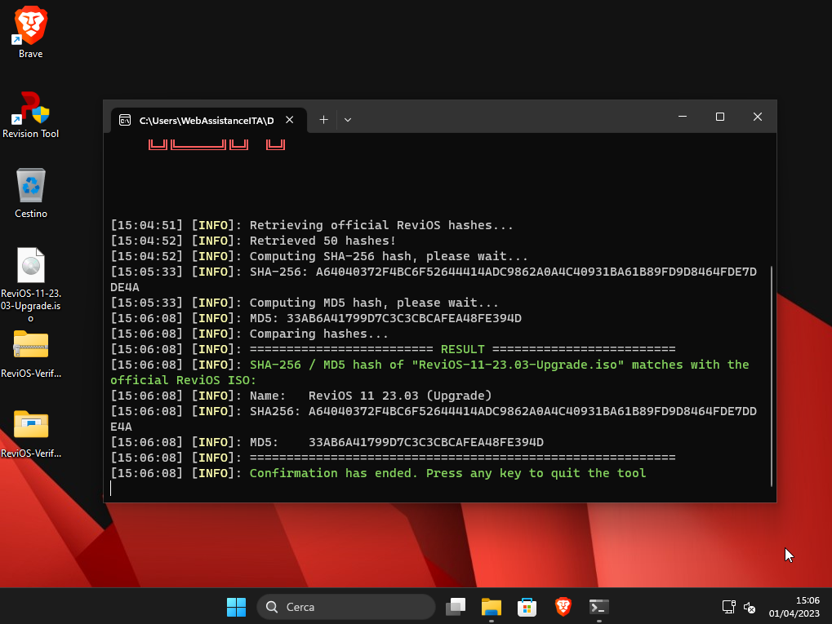Open a new terminal tab
This screenshot has height=624, width=832.
(x=323, y=120)
